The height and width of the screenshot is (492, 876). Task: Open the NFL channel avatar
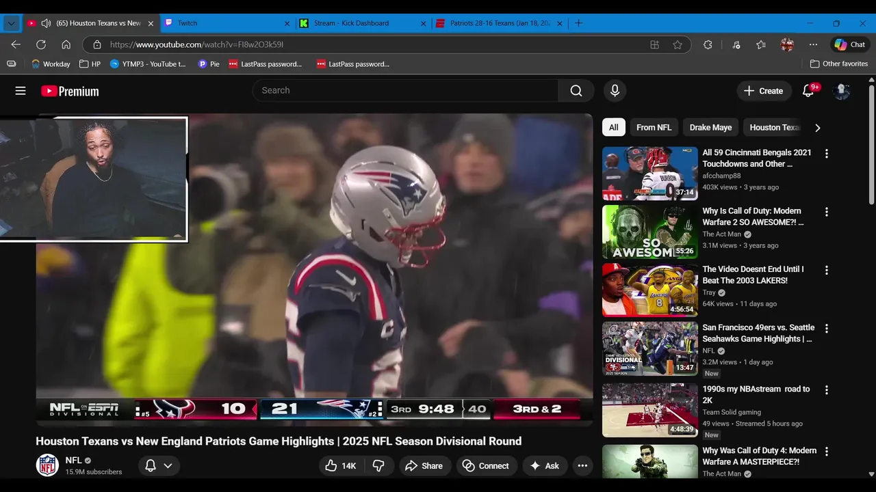click(x=47, y=465)
